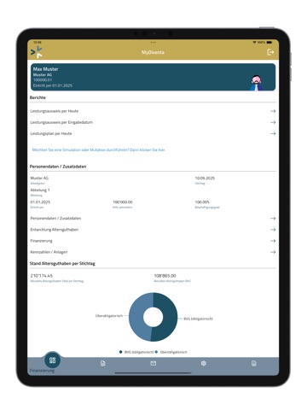
Task: Open the mail tab icon in bottom bar
Action: 153,363
